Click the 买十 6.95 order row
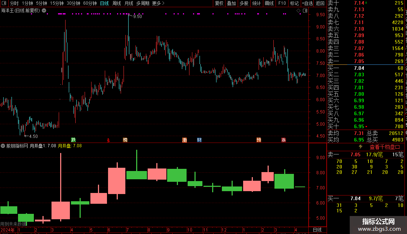This screenshot has height=234, width=407. coord(366,126)
